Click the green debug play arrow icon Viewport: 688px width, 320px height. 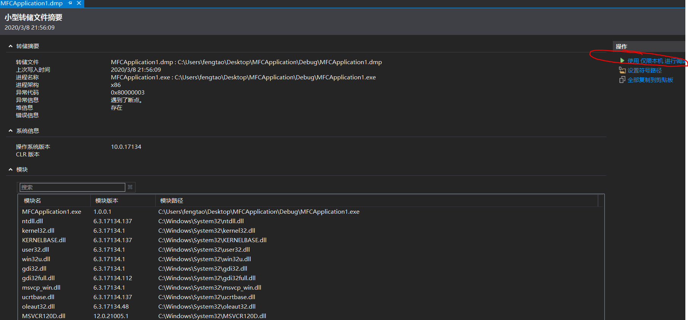pyautogui.click(x=622, y=61)
